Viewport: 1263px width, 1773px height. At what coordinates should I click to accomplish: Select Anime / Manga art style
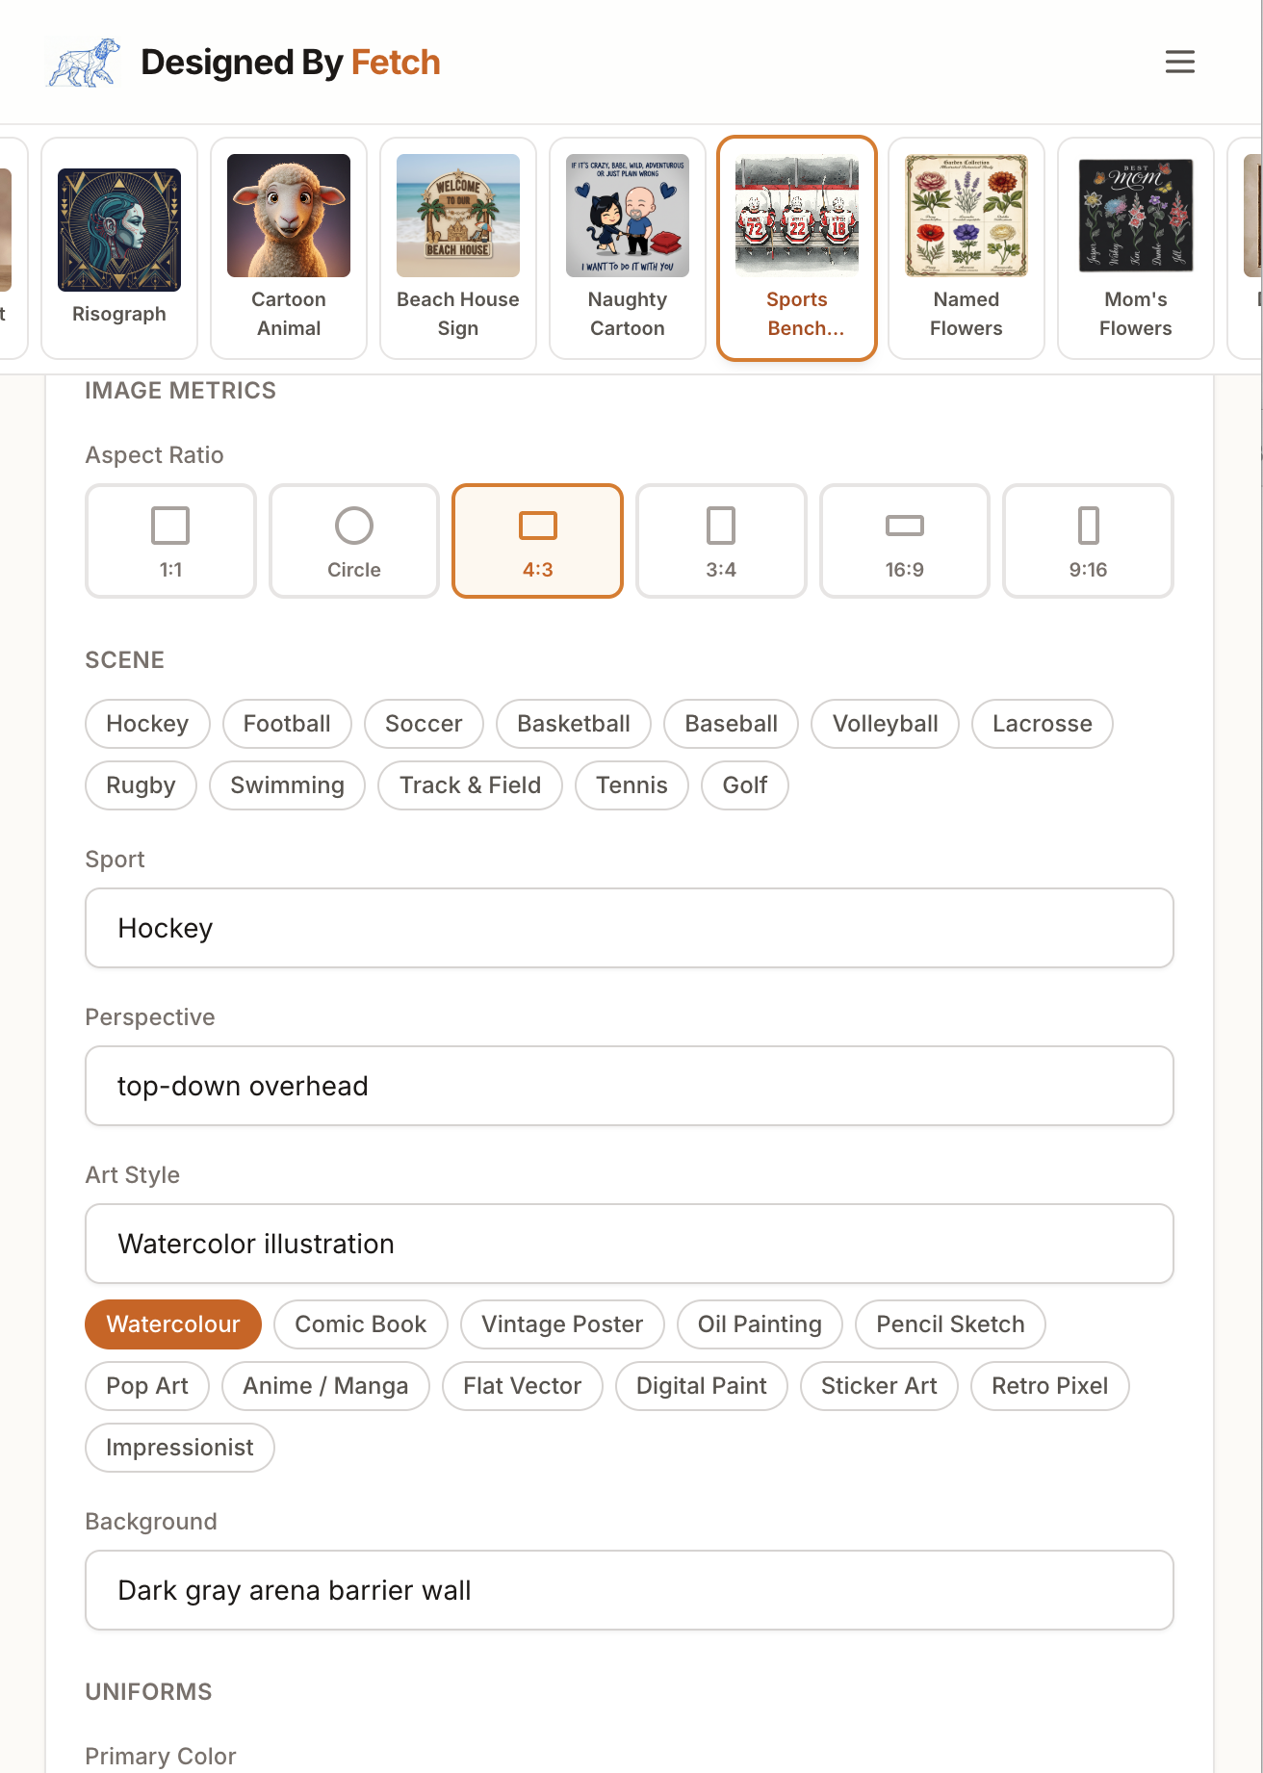coord(325,1386)
